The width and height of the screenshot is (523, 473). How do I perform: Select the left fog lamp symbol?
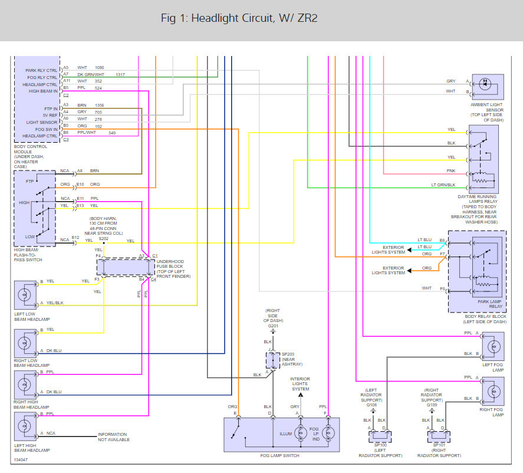pyautogui.click(x=494, y=347)
